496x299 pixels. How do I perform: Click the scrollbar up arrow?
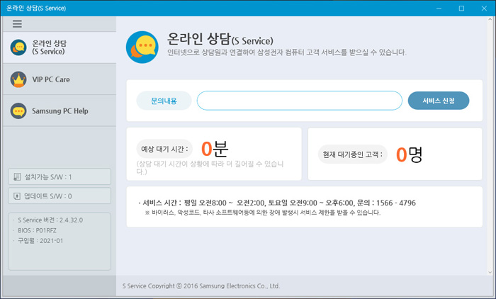[490, 19]
